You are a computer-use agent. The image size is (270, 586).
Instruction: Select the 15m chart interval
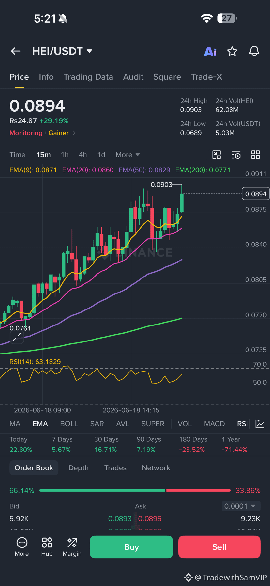pos(44,155)
